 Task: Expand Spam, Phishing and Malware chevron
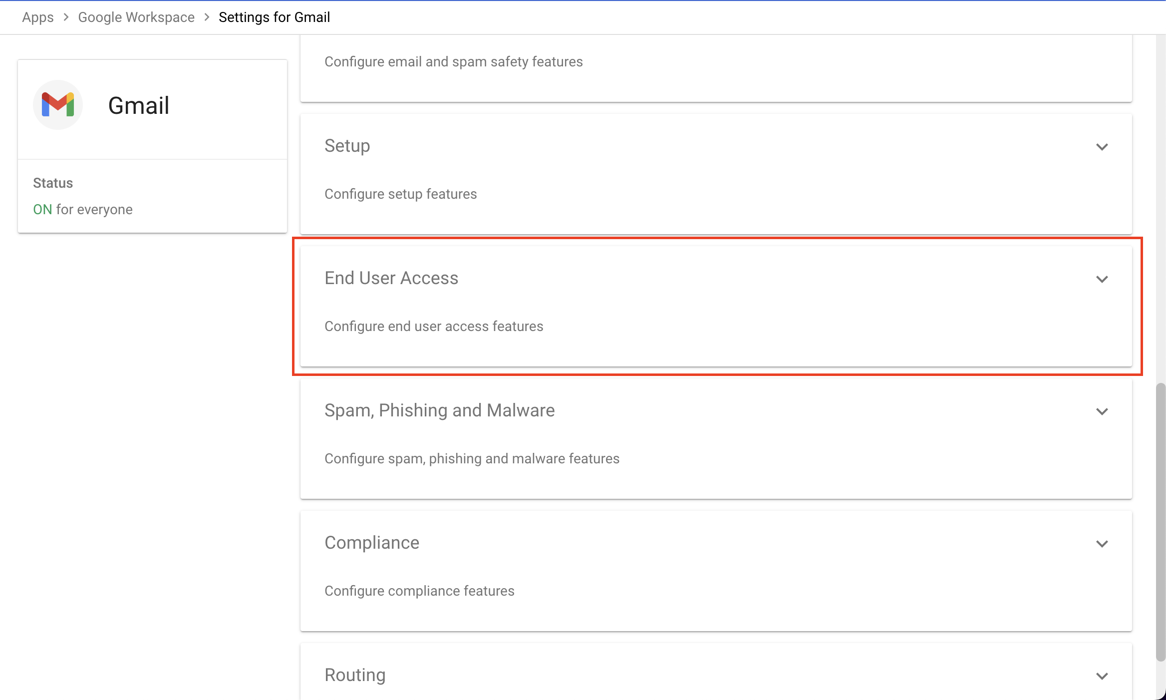1102,411
